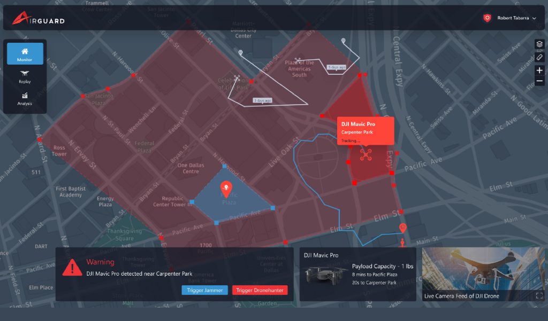Viewport: 548px width, 321px height.
Task: Click the white start pin of 5-day-old path
Action: point(343,41)
